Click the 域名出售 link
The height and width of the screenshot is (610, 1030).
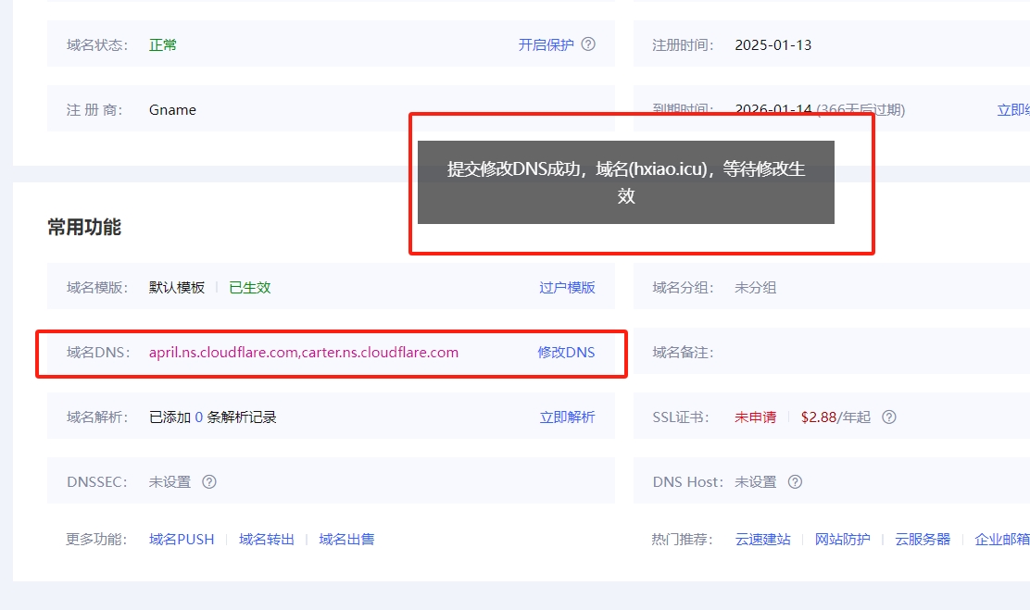tap(346, 539)
